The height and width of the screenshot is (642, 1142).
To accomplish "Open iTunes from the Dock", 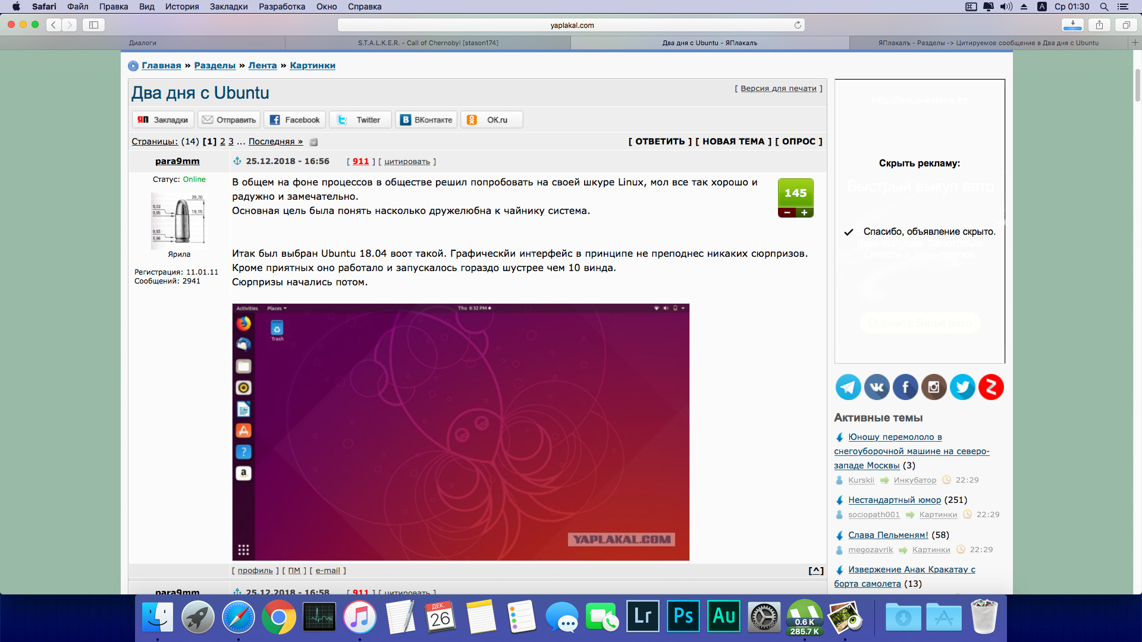I will (x=360, y=617).
